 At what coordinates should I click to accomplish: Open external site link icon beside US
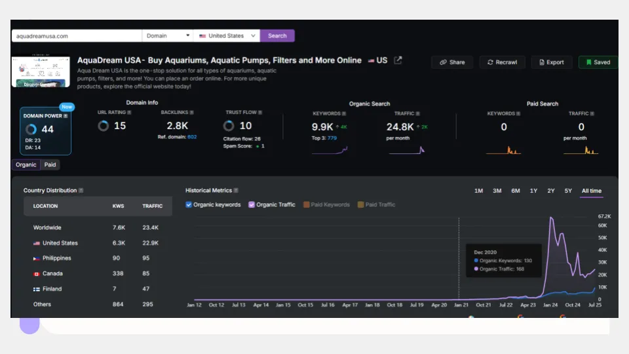coord(398,60)
